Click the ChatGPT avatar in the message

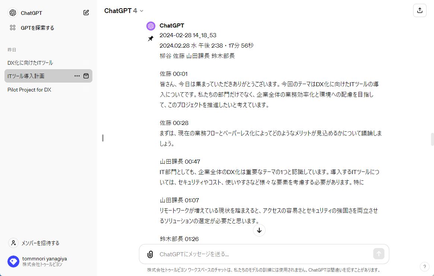pyautogui.click(x=151, y=26)
